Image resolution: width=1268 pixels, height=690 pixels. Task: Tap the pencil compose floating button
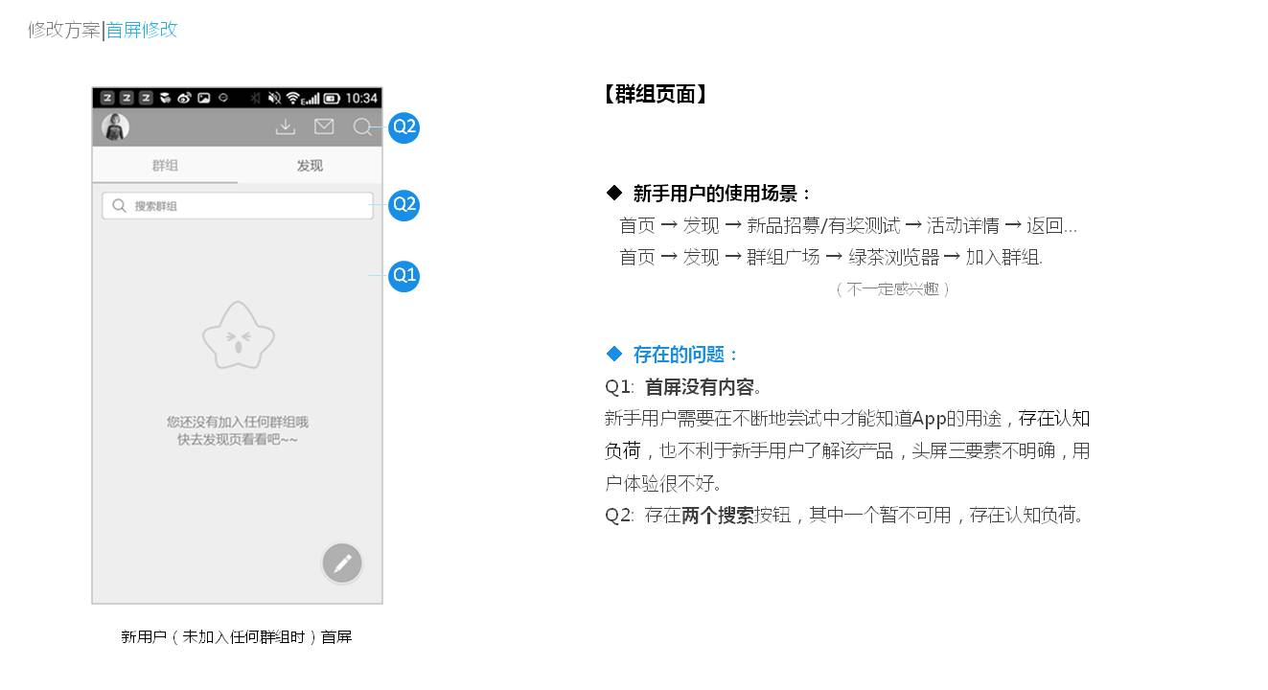tap(342, 563)
